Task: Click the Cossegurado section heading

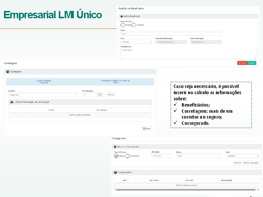Action: [119, 138]
